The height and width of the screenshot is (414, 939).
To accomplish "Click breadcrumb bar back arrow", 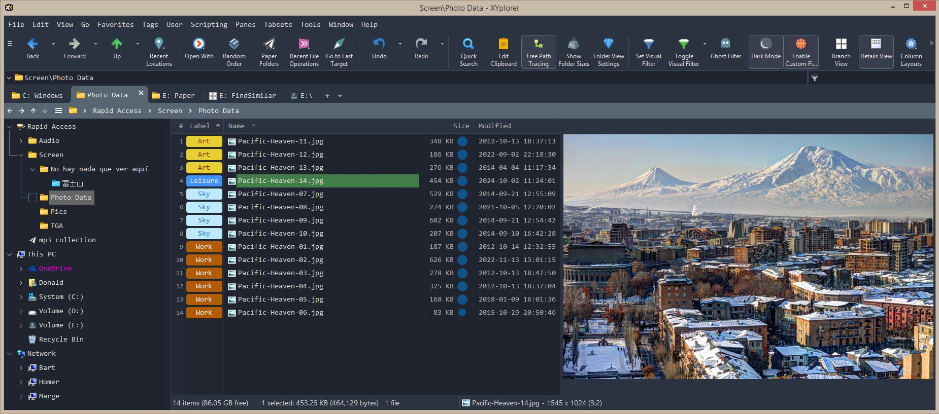I will point(10,110).
